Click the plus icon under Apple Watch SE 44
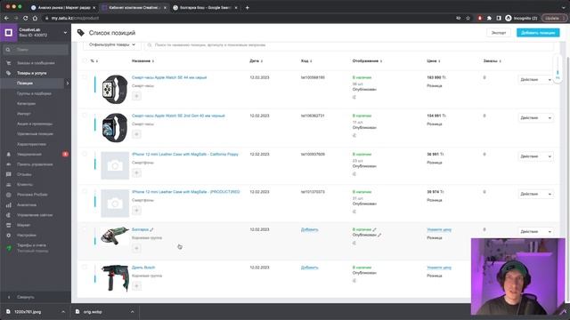 [x=136, y=96]
